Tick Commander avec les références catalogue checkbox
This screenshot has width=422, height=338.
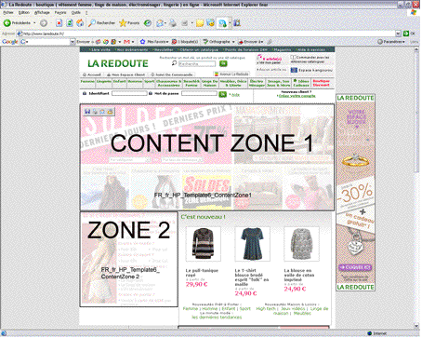(x=293, y=57)
